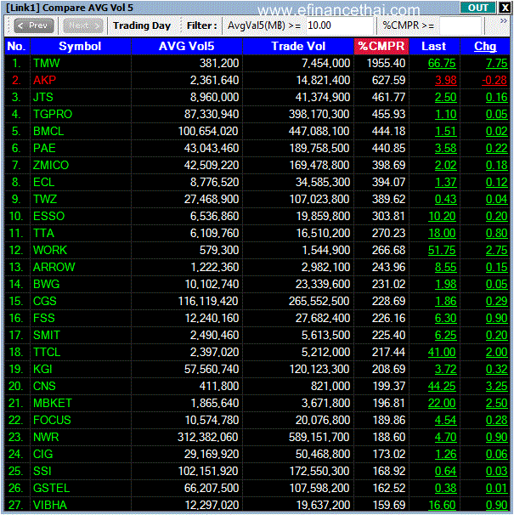The width and height of the screenshot is (514, 515).
Task: Select the BWG symbol
Action: 47,285
